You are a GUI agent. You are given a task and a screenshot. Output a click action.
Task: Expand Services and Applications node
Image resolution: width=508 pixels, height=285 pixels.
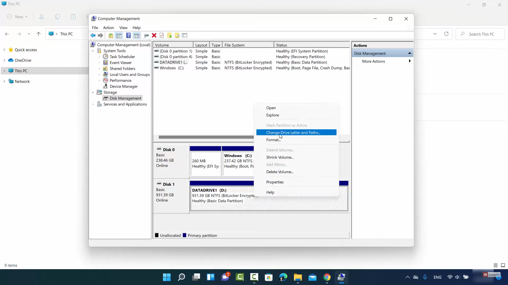point(93,104)
